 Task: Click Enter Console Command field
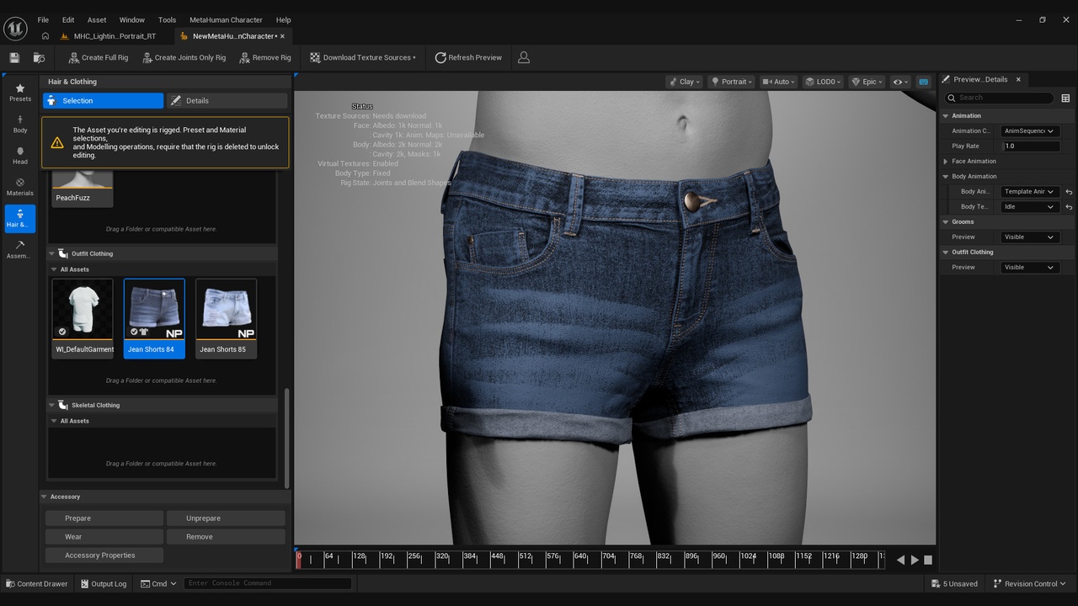(x=268, y=583)
